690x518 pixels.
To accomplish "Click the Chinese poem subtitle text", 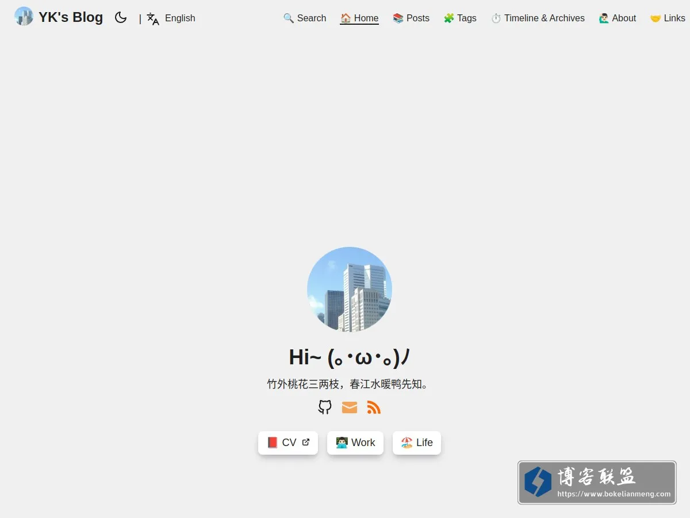I will tap(350, 384).
